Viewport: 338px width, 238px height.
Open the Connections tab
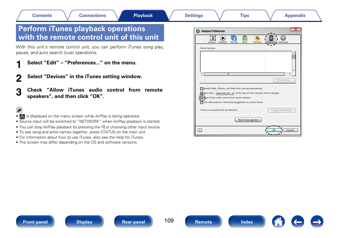tap(92, 16)
